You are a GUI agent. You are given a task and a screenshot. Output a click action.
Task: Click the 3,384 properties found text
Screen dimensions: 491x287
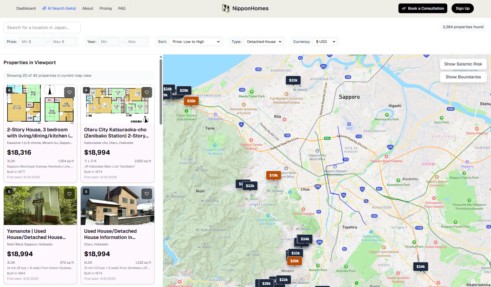463,27
